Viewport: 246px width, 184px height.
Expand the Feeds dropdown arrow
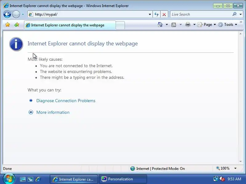coord(181,25)
